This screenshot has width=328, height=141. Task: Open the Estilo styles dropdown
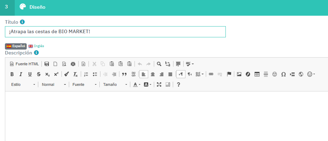coord(23,85)
